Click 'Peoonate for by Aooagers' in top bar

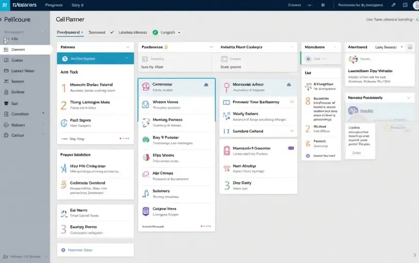(360, 5)
